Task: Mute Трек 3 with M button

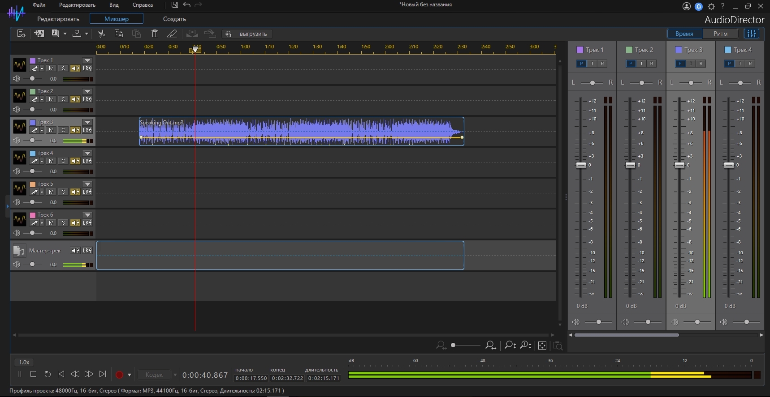Action: 51,130
